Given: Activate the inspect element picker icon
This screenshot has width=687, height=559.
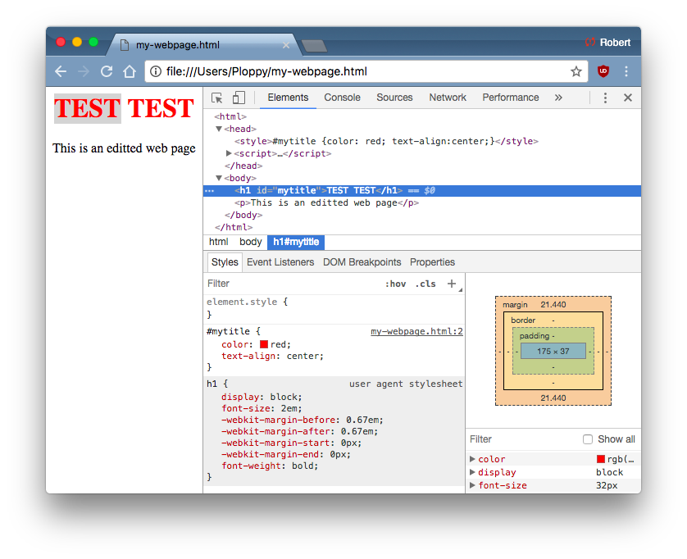Looking at the screenshot, I should click(217, 98).
